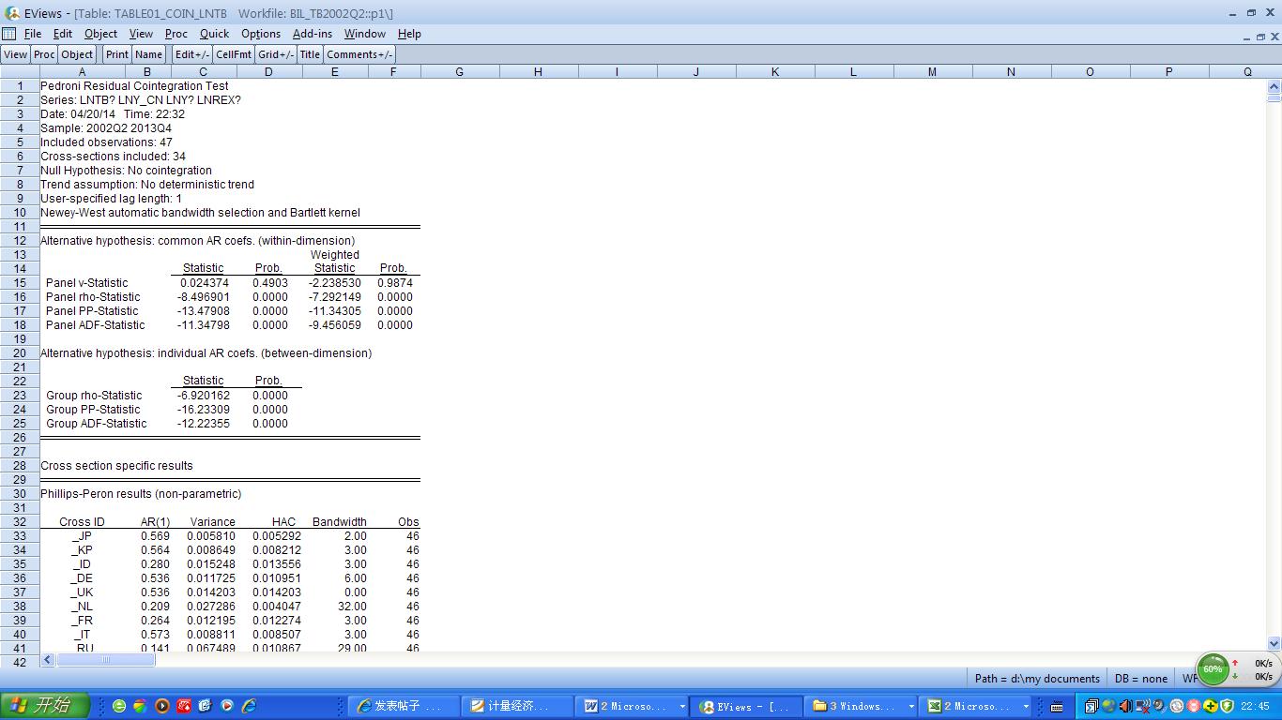
Task: Click the "Pedroni Residual Cointegration Test" title cell
Action: point(134,86)
